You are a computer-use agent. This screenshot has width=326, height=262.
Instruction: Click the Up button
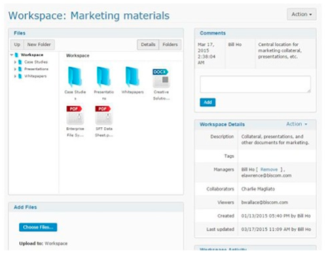pos(17,45)
